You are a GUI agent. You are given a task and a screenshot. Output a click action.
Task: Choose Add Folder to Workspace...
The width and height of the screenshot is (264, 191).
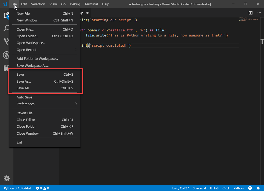tap(45, 58)
